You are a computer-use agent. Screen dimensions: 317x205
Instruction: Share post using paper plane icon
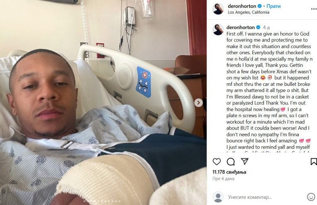pos(244,162)
